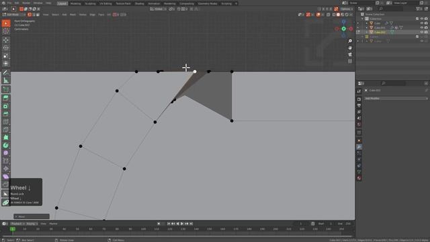
Task: Open the Keying dropdown in timeline
Action: click(32, 224)
